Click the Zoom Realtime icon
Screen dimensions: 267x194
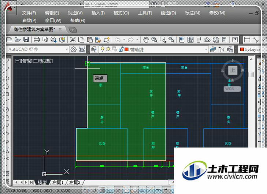[x=154, y=40]
